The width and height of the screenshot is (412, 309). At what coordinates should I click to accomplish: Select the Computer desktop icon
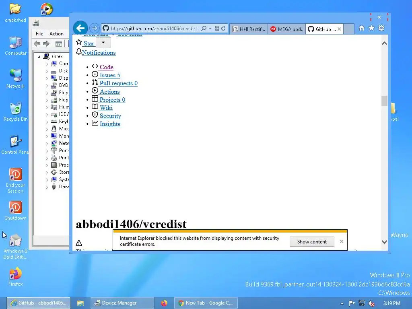(x=16, y=46)
